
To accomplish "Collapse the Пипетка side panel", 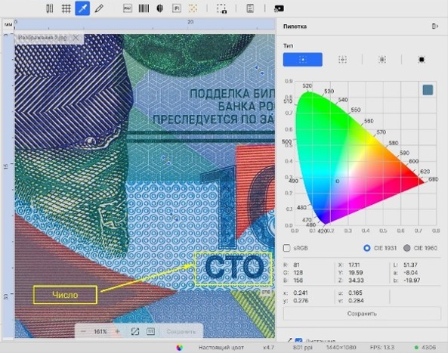I will (x=435, y=26).
